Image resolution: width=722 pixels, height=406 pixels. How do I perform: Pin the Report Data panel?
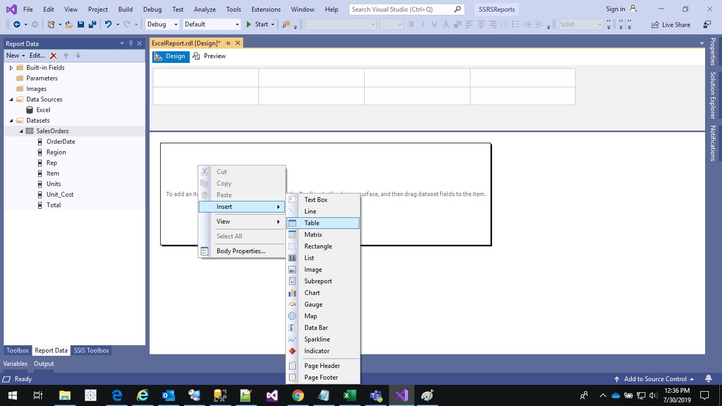point(131,43)
